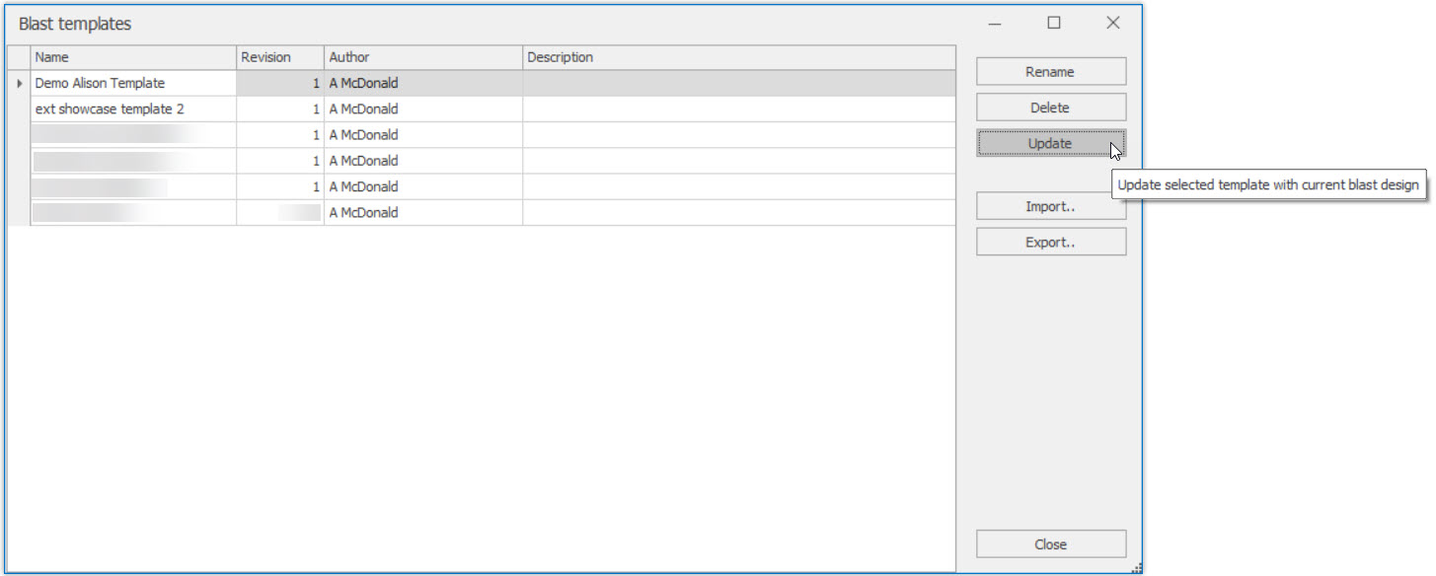Sort by the Name column header
1436x576 pixels.
coord(133,57)
